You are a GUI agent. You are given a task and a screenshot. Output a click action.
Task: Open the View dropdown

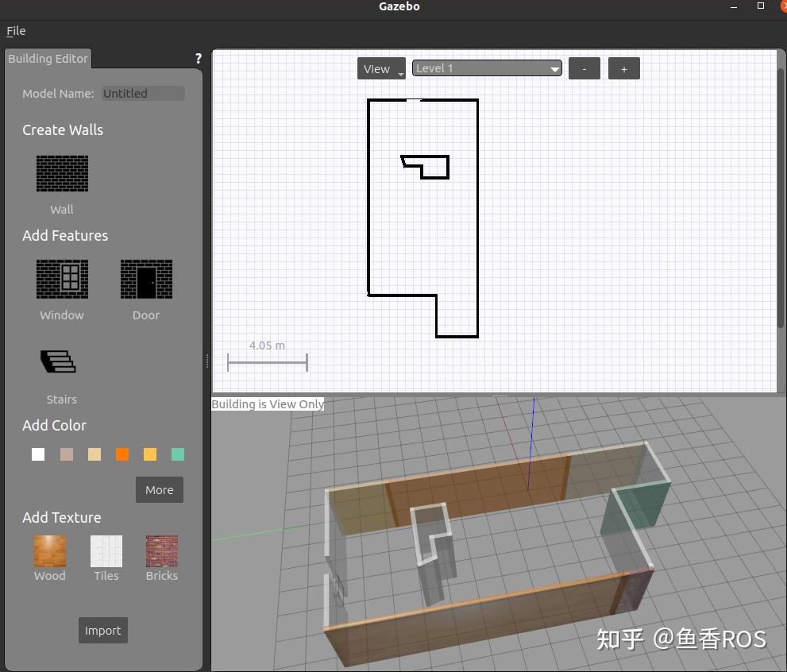coord(380,68)
